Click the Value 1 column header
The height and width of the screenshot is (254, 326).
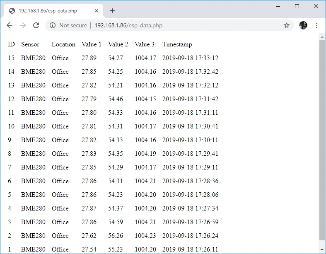click(x=91, y=44)
